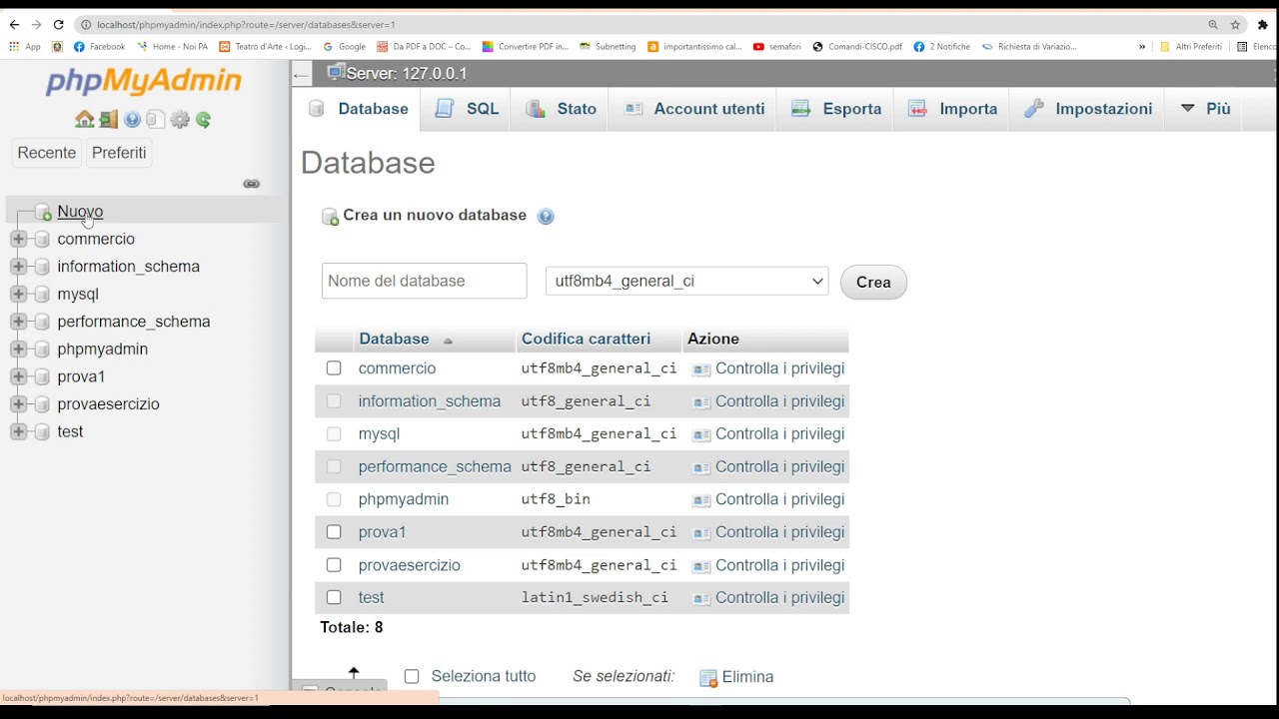Open browser extensions puzzle icon

[x=1263, y=24]
